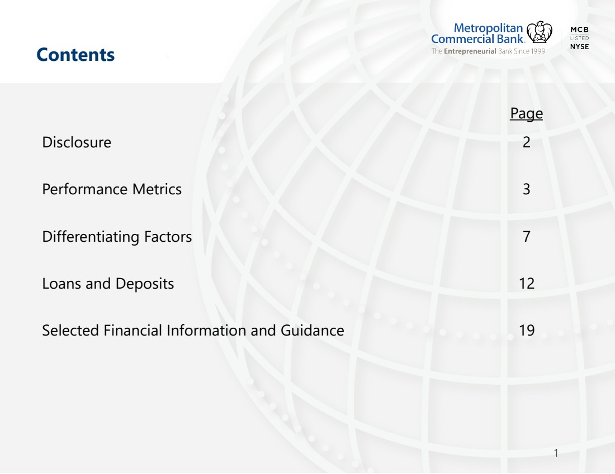This screenshot has width=615, height=474.
Task: Click the Entrepreneurial Bank Since 1999 tagline
Action: (488, 51)
